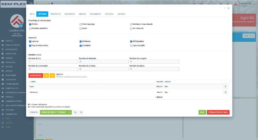
Task: Expand the Enregistrer et fermer arrow
Action: pyautogui.click(x=69, y=112)
